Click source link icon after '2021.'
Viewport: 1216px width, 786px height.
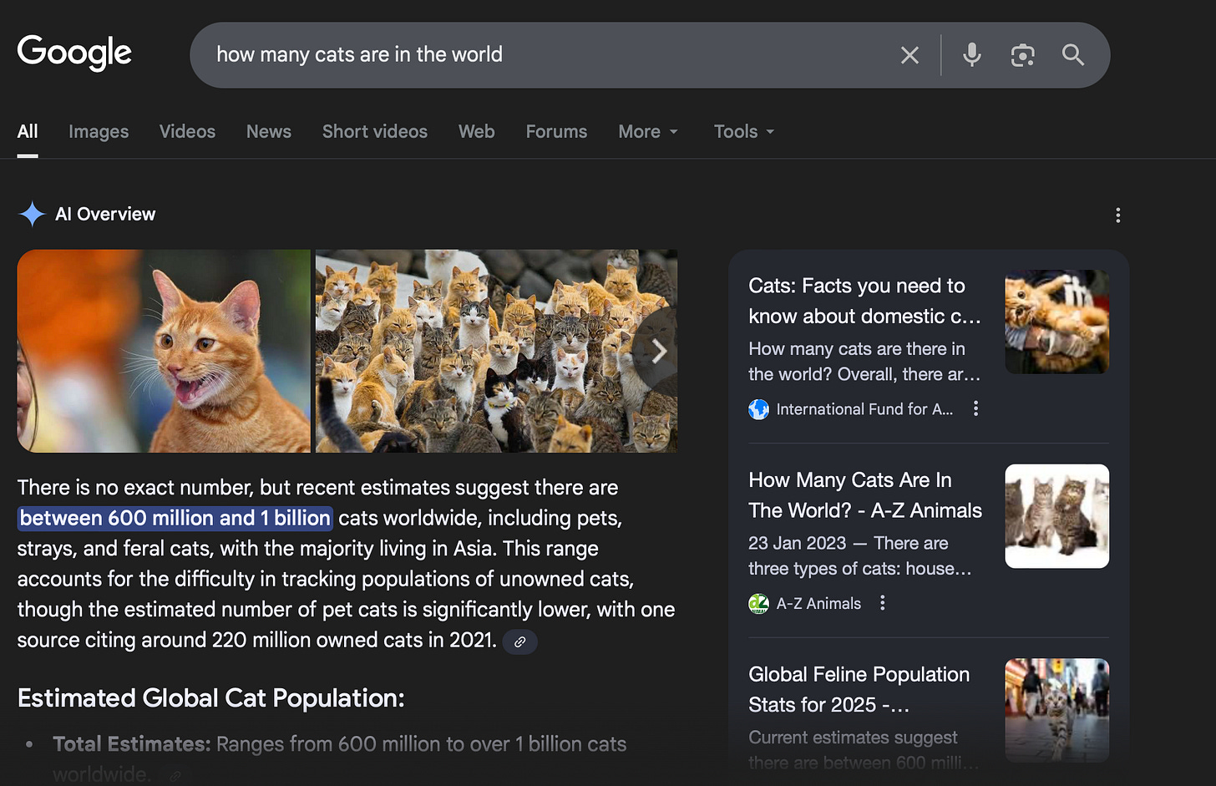(519, 641)
